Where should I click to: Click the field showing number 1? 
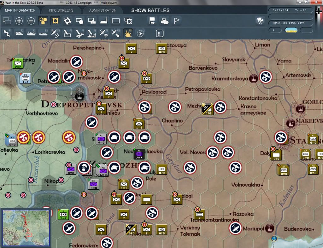pos(275,30)
